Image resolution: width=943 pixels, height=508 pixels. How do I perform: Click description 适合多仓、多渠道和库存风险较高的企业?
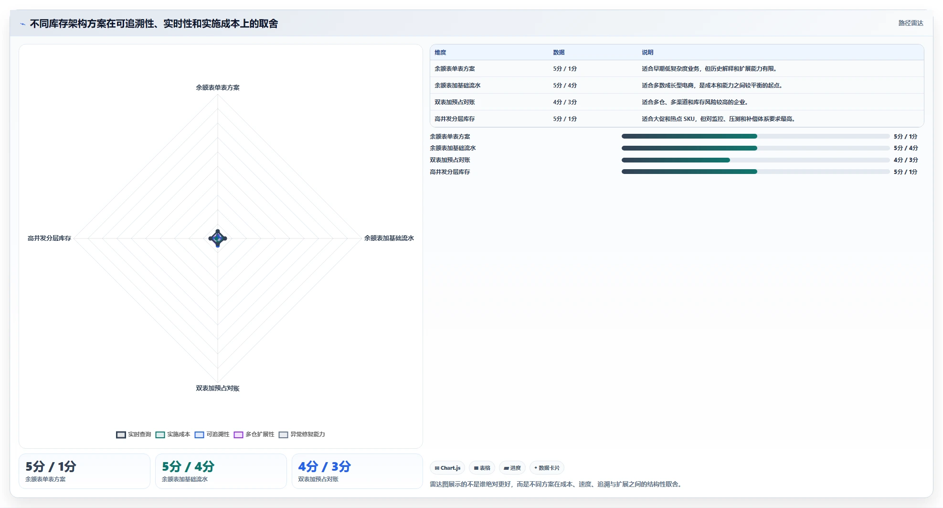tap(695, 102)
